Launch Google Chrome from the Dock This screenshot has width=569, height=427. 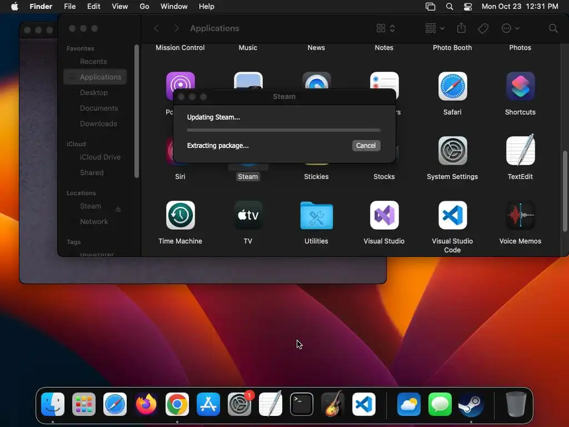click(177, 404)
